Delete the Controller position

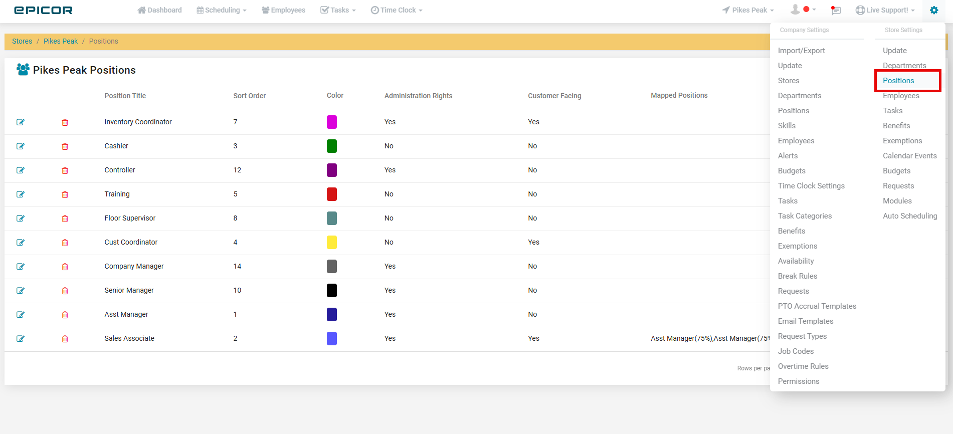point(65,170)
